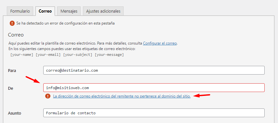Open the Configurar el correo link
Image resolution: width=278 pixels, height=123 pixels.
(160, 43)
